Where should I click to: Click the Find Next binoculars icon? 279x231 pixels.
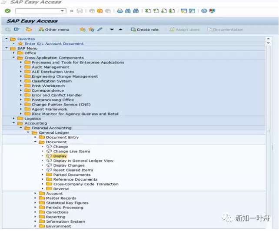(x=136, y=11)
